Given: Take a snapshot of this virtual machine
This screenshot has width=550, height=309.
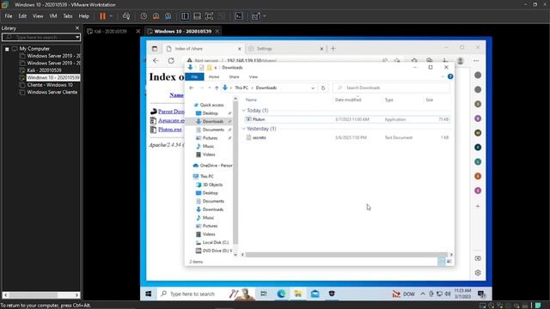Looking at the screenshot, I should pyautogui.click(x=144, y=16).
